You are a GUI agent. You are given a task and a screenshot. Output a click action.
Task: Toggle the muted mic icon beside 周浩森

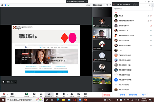click(148, 16)
